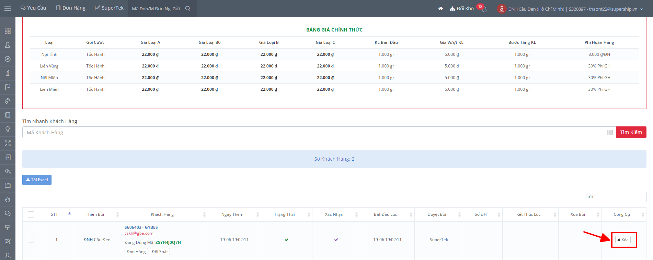Focus the Tìm table filter field

621,197
